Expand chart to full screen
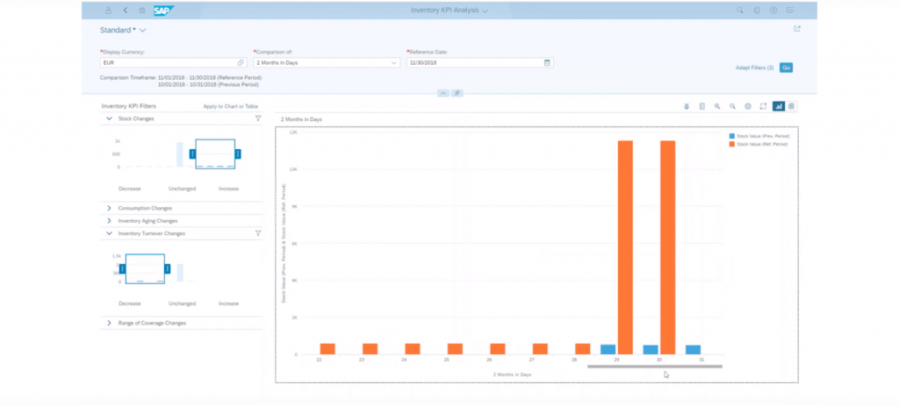 [763, 106]
